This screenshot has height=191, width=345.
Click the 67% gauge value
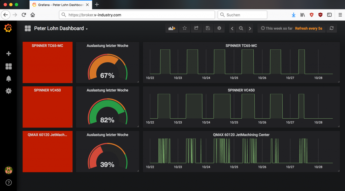click(107, 76)
